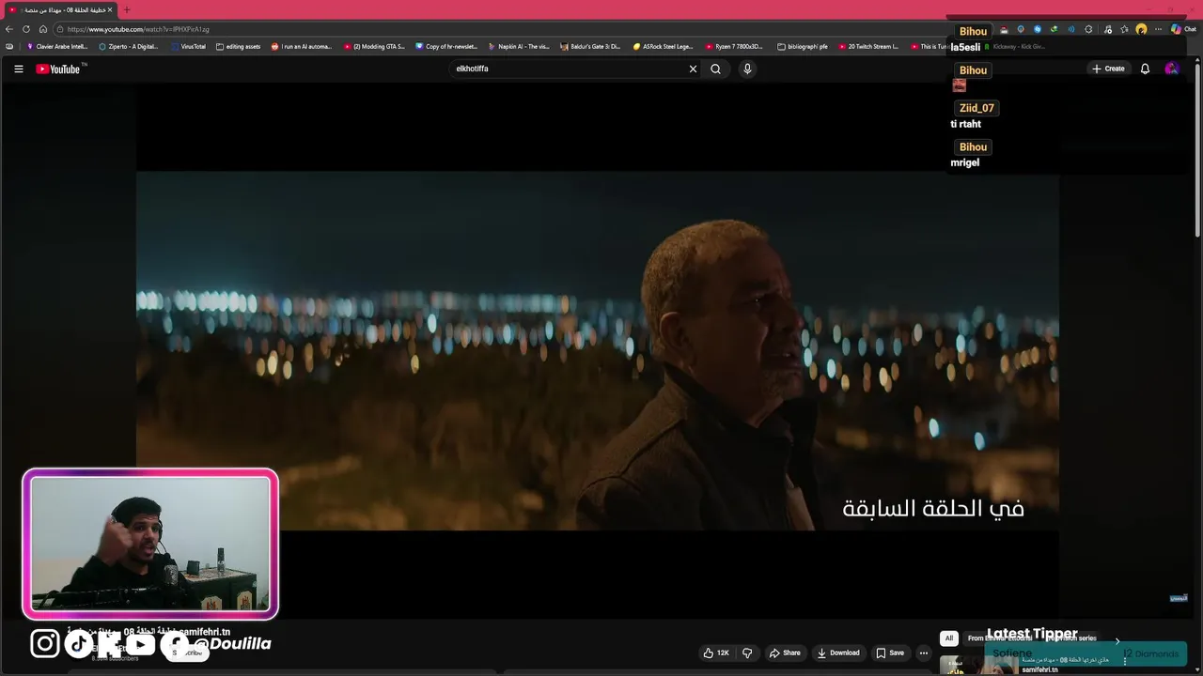Clear the elkhotiffa search text

(693, 69)
